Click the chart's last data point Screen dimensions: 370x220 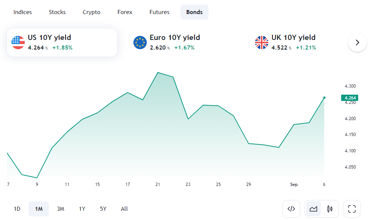click(324, 98)
